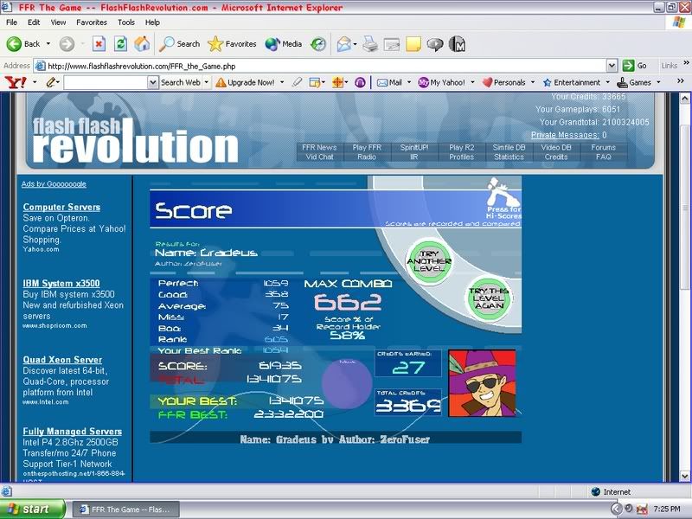
Task: Open the Mail icon in IE toolbar
Action: (344, 43)
